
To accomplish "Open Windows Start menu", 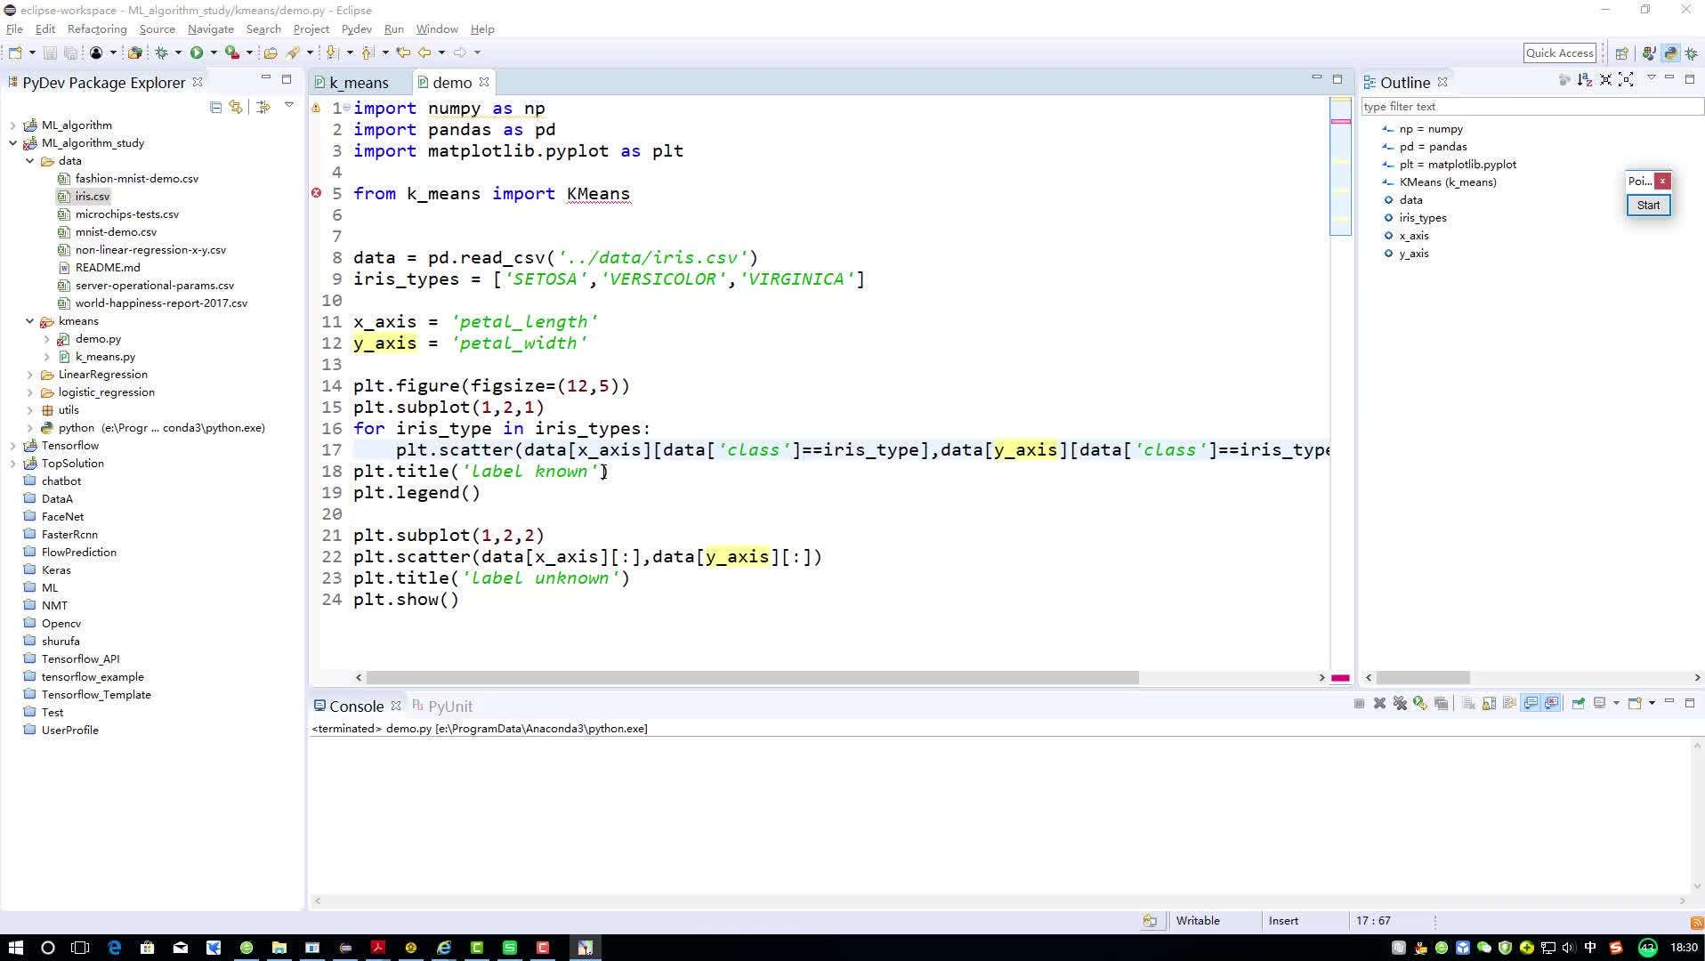I will [15, 948].
